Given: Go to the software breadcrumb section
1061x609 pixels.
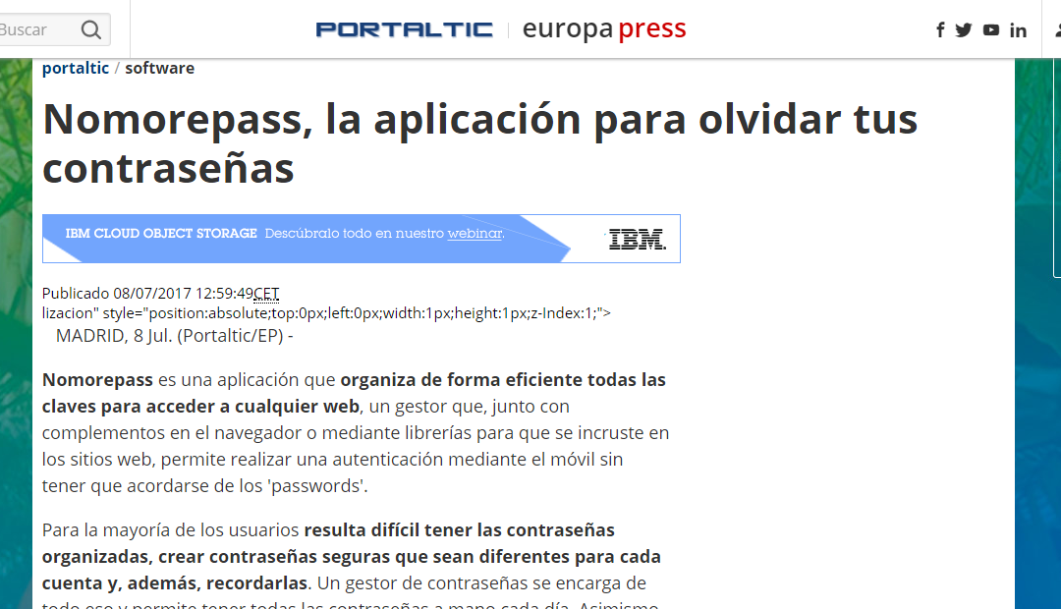Looking at the screenshot, I should [x=160, y=69].
